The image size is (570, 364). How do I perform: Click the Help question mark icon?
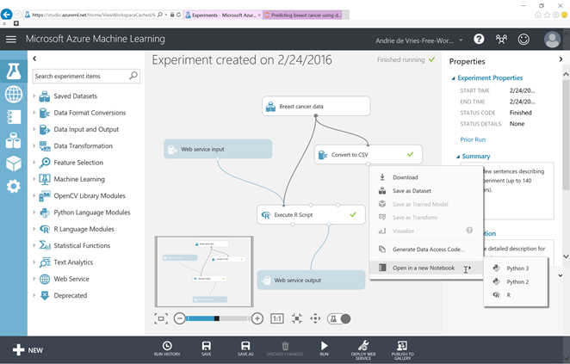479,39
